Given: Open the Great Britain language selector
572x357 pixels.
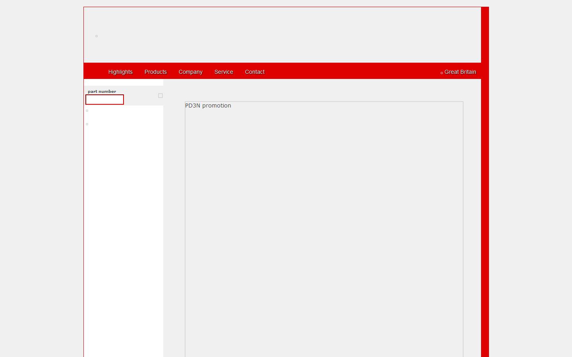Looking at the screenshot, I should click(x=460, y=72).
